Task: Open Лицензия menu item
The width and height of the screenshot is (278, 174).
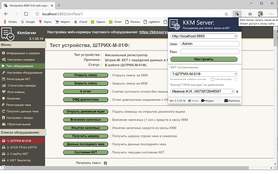Action: [23, 98]
